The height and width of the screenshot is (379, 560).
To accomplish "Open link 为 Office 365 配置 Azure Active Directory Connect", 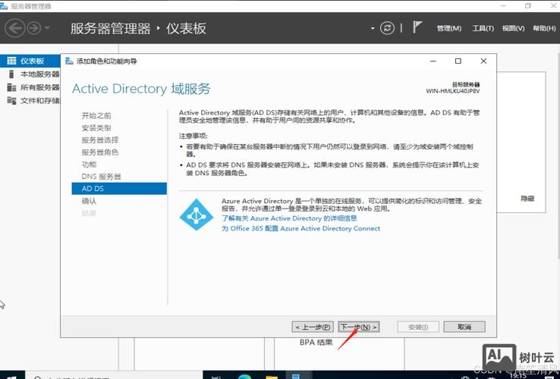I will pyautogui.click(x=300, y=228).
